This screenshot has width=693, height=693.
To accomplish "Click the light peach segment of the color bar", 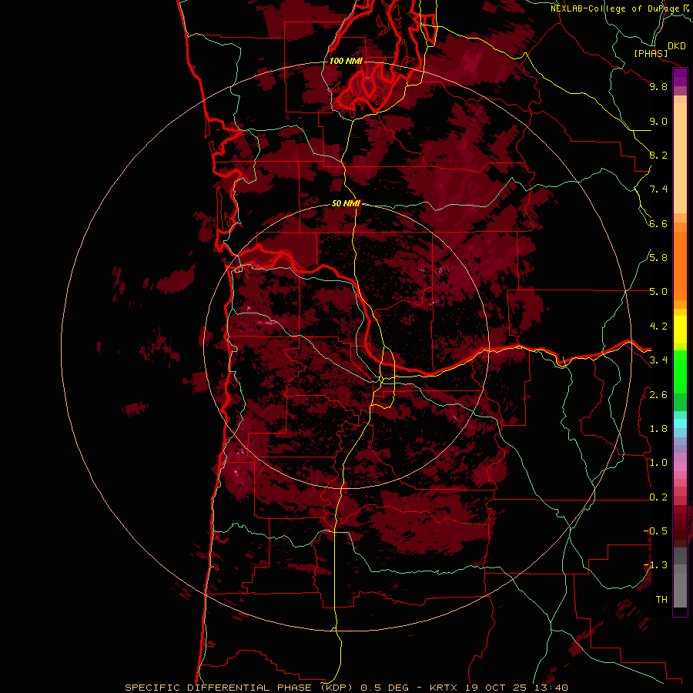I will click(680, 159).
